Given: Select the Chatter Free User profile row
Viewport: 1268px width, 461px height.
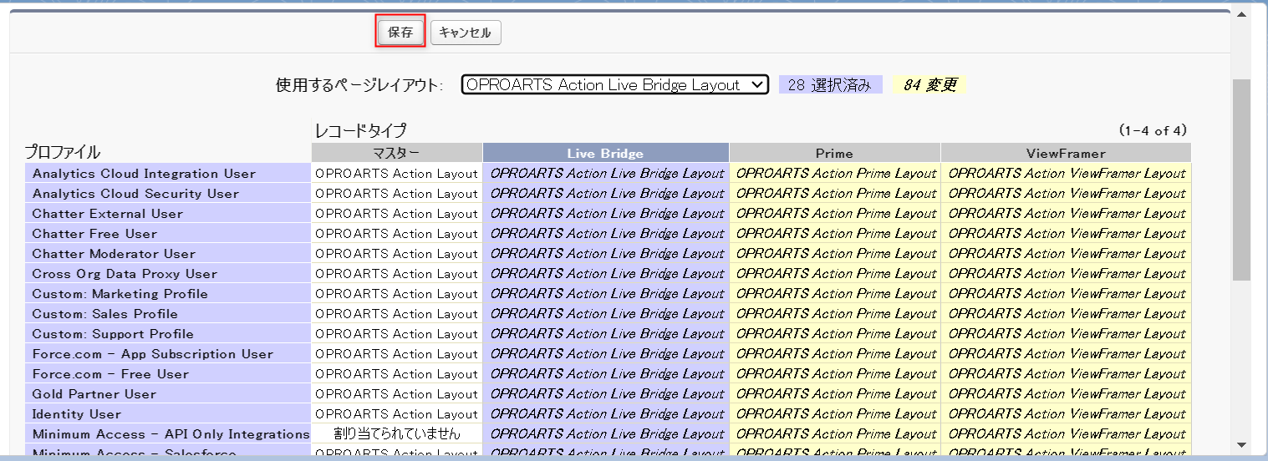Looking at the screenshot, I should coord(94,234).
